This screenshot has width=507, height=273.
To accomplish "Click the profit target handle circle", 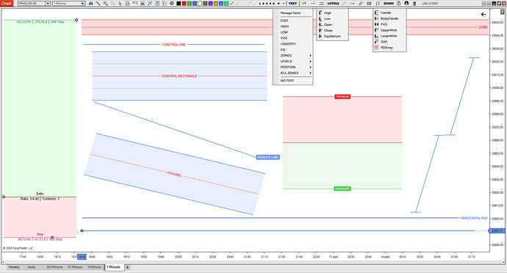I will (76, 20).
